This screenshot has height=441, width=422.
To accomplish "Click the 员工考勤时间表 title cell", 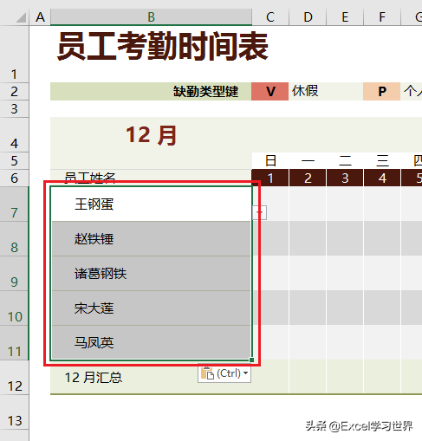I will 163,47.
